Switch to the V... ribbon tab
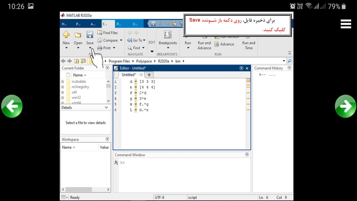 135,24
